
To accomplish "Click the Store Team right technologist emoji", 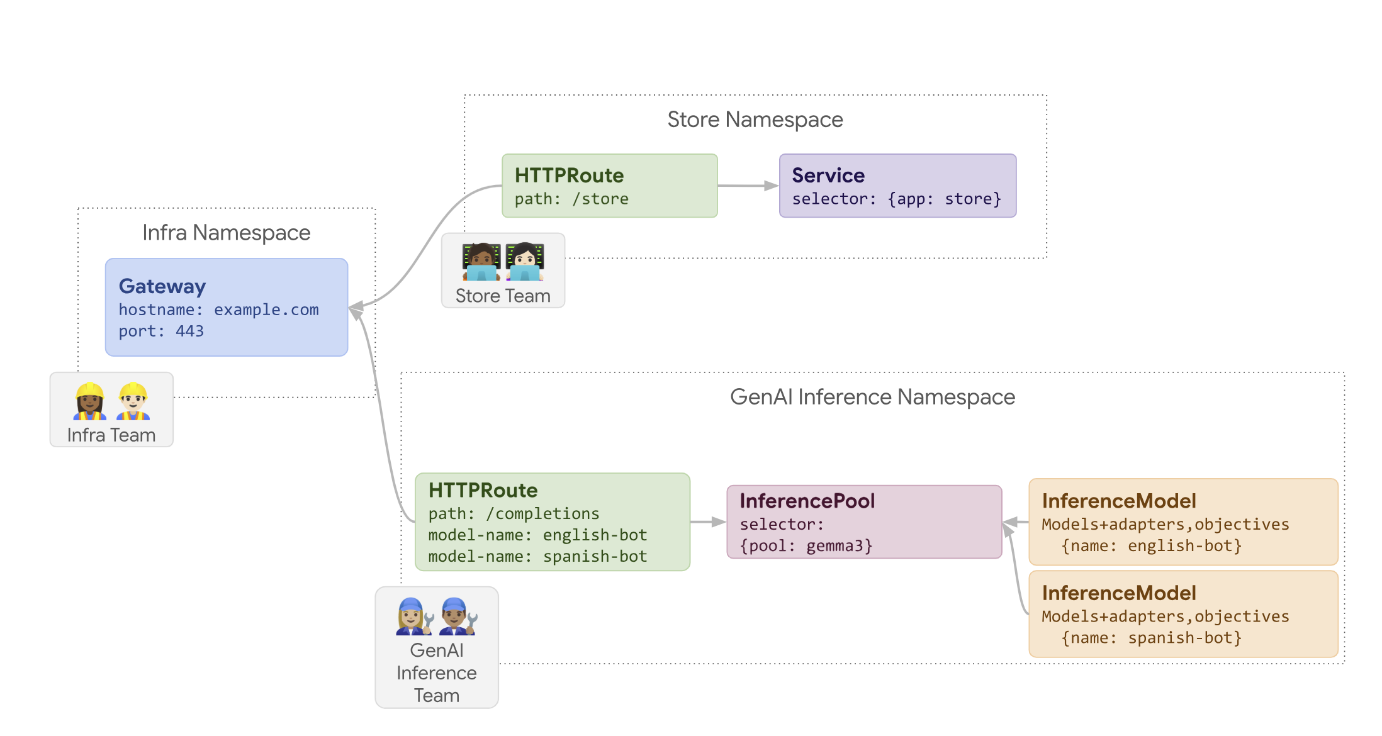I will [x=524, y=262].
